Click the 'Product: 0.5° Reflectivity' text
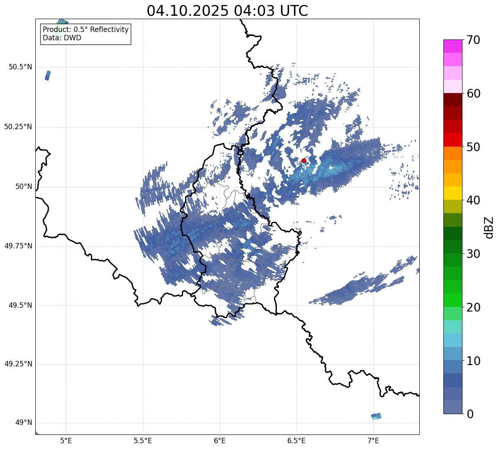This screenshot has width=499, height=449. click(86, 30)
